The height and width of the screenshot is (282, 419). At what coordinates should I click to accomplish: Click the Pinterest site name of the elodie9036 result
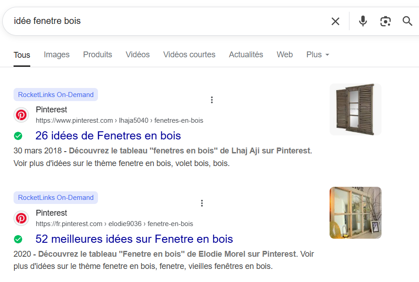click(x=51, y=213)
